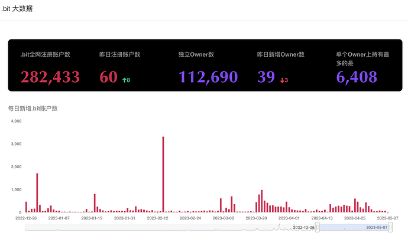Screen dimensions: 408x236
Task: Click the 282,433 total accounts value
Action: coord(50,77)
